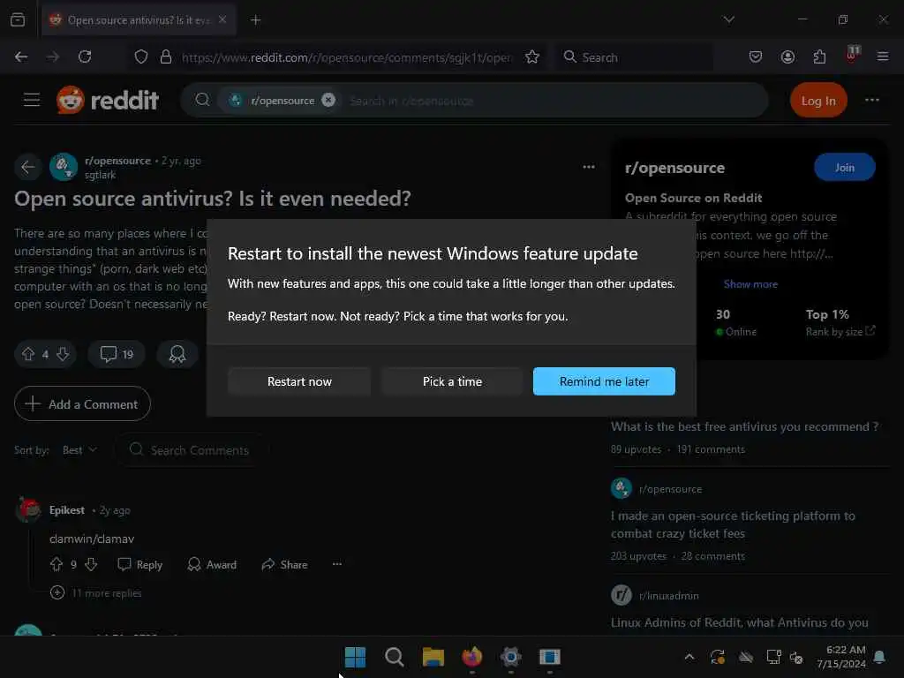
Task: Open Reddit header more options ellipsis
Action: coord(871,100)
